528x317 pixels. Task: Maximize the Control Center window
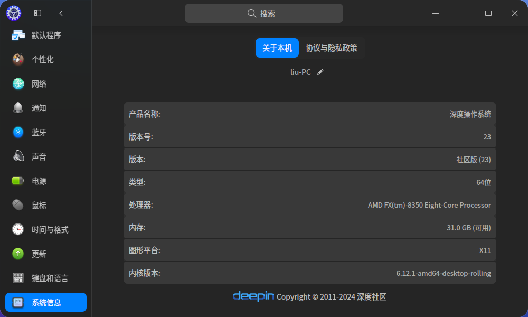(488, 13)
